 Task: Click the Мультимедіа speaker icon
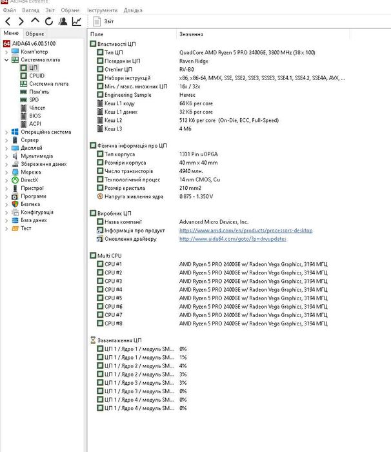[15, 156]
